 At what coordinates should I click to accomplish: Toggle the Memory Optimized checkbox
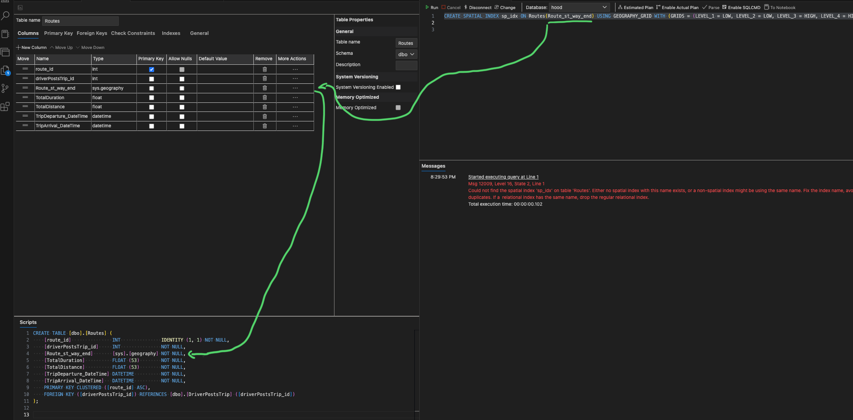[x=398, y=107]
